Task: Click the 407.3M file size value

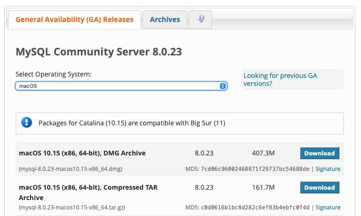Action: 263,153
